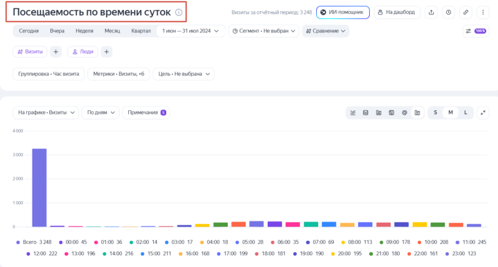498x267 pixels.
Task: Add a condition with plus next to Визиты
Action: [55, 52]
